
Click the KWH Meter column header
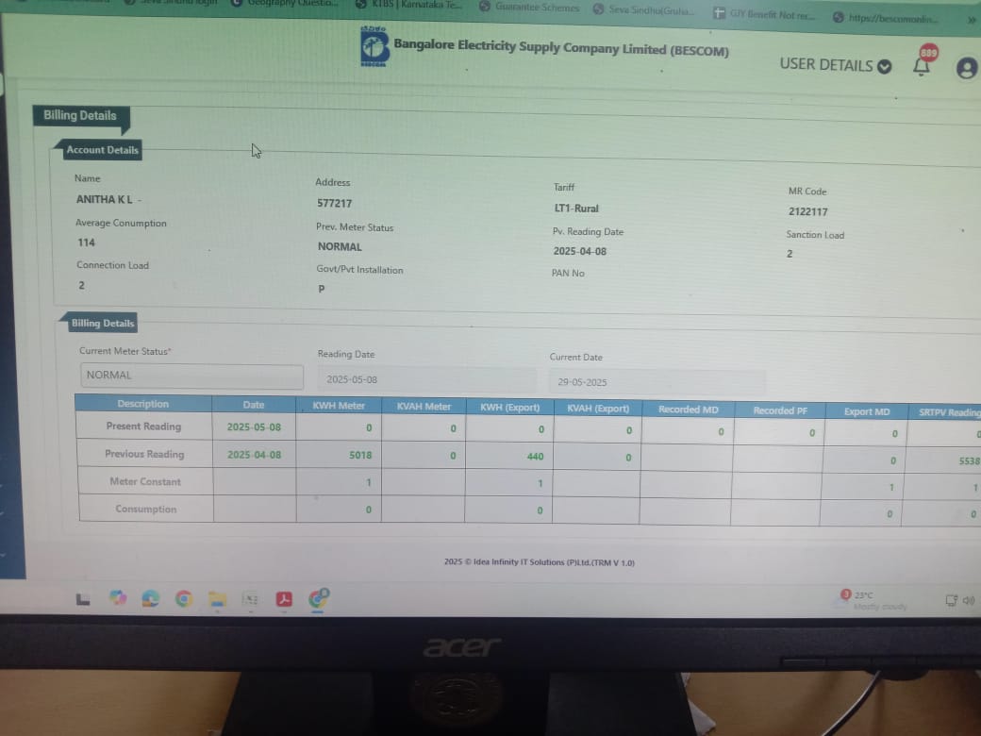tap(339, 406)
